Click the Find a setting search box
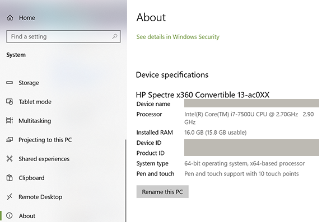This screenshot has width=336, height=222. coord(63,36)
